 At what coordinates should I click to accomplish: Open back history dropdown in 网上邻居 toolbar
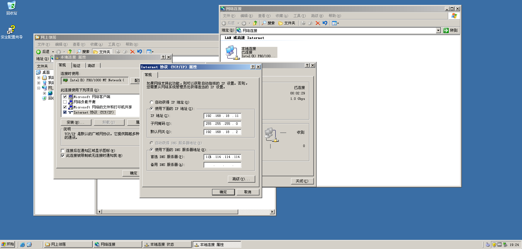pyautogui.click(x=53, y=52)
